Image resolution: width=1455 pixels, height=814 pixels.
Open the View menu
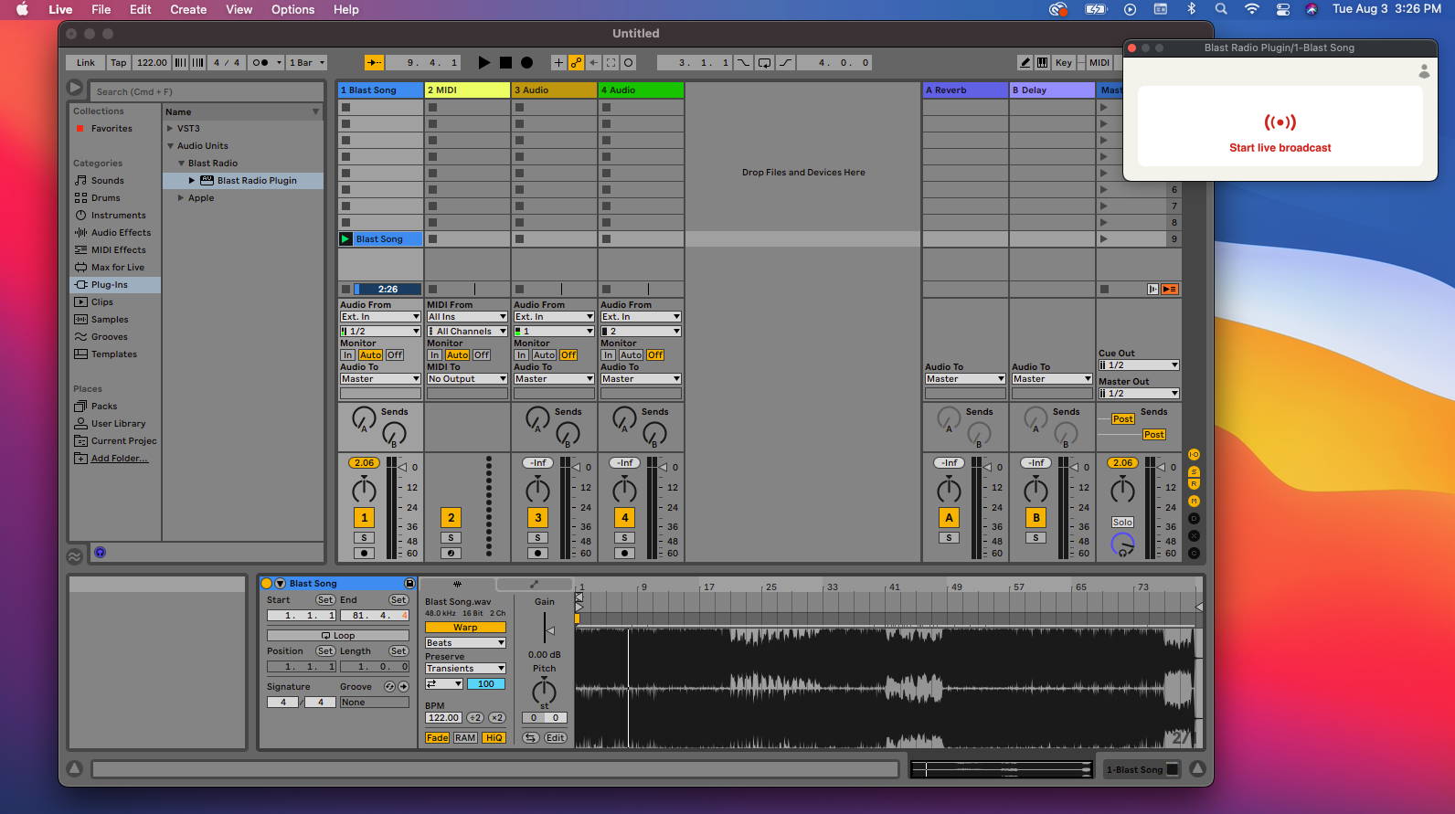pos(239,9)
